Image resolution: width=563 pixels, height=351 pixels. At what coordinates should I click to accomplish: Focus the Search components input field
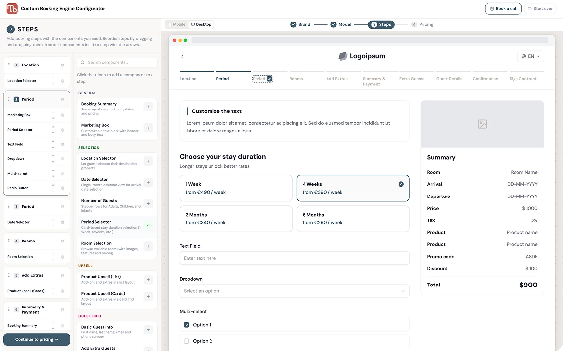pyautogui.click(x=117, y=63)
